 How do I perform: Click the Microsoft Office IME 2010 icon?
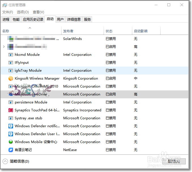coord(11,86)
